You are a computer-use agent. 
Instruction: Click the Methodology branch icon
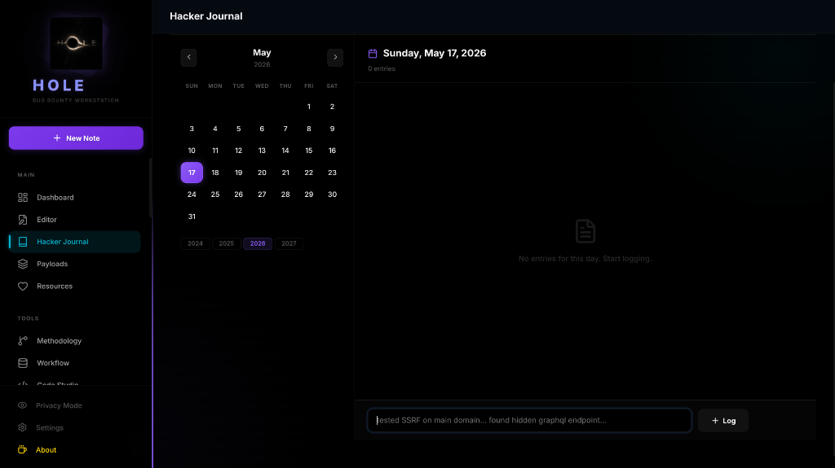click(x=23, y=341)
